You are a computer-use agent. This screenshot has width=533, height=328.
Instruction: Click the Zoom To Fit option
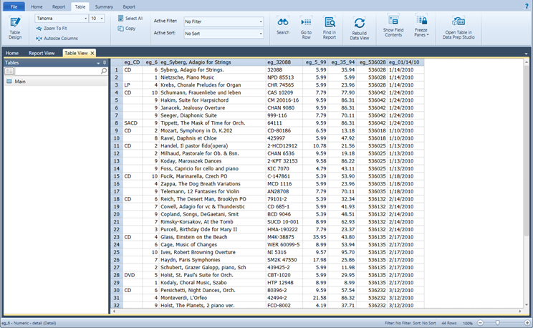pyautogui.click(x=56, y=29)
